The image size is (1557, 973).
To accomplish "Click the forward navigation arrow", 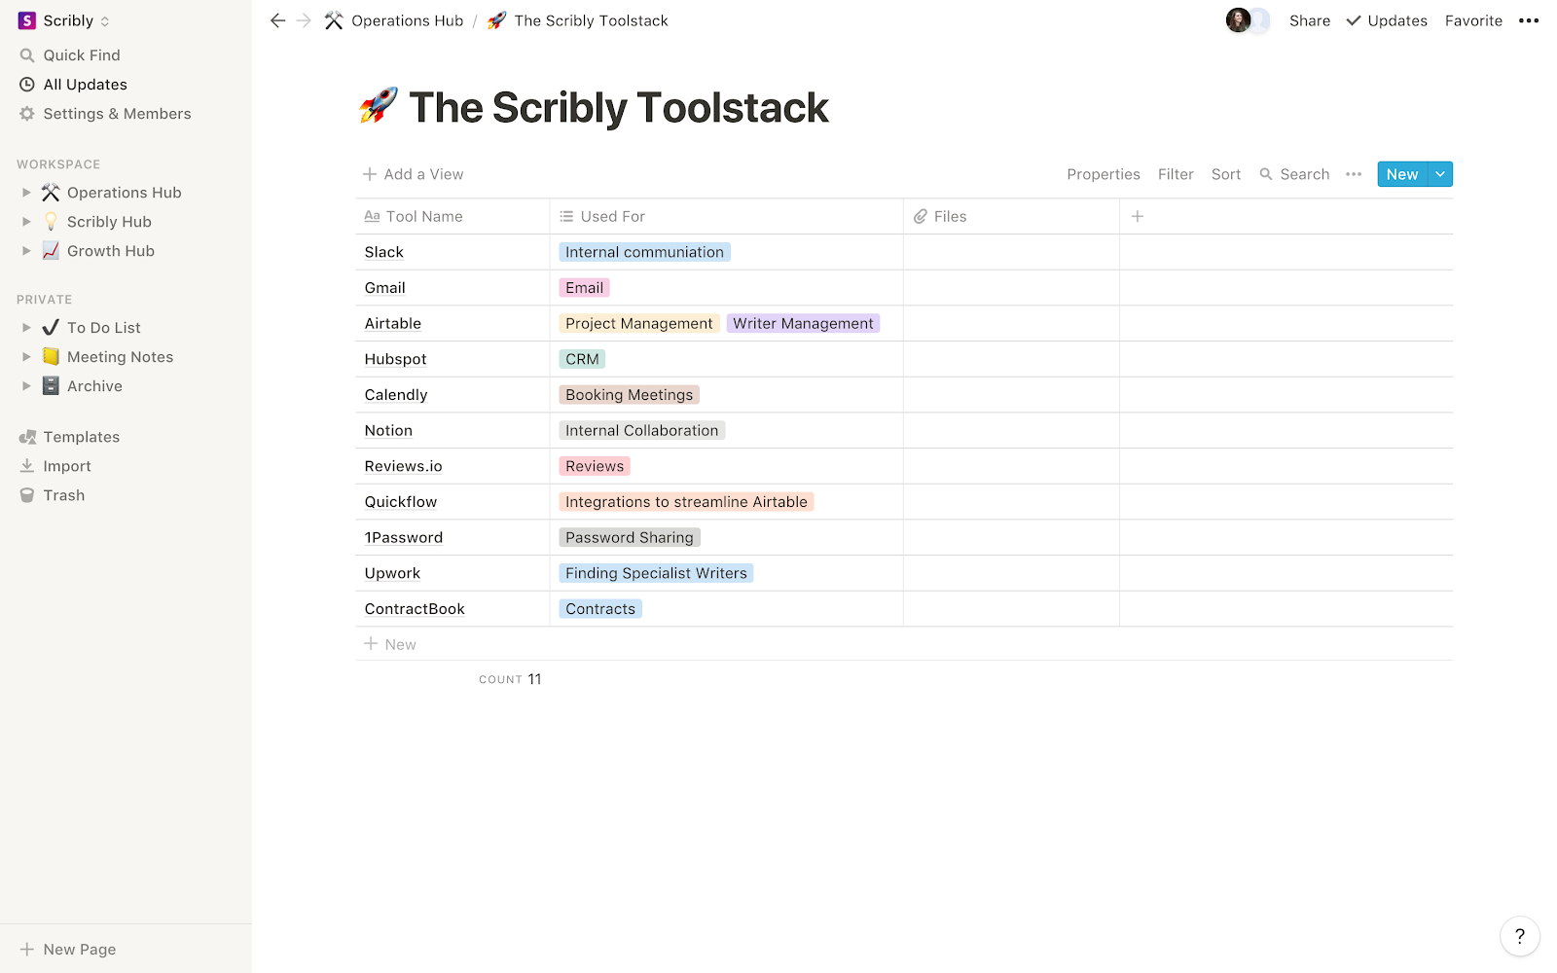I will 304,20.
